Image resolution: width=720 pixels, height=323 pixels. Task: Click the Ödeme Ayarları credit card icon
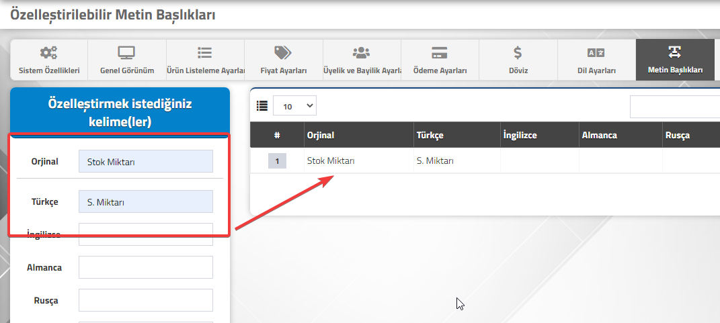440,53
